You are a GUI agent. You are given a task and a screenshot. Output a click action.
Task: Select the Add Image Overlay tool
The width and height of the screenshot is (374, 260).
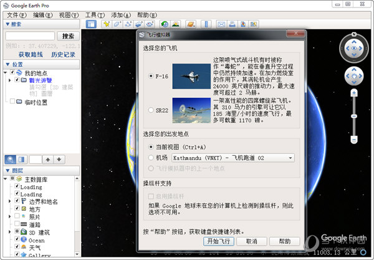(x=139, y=24)
